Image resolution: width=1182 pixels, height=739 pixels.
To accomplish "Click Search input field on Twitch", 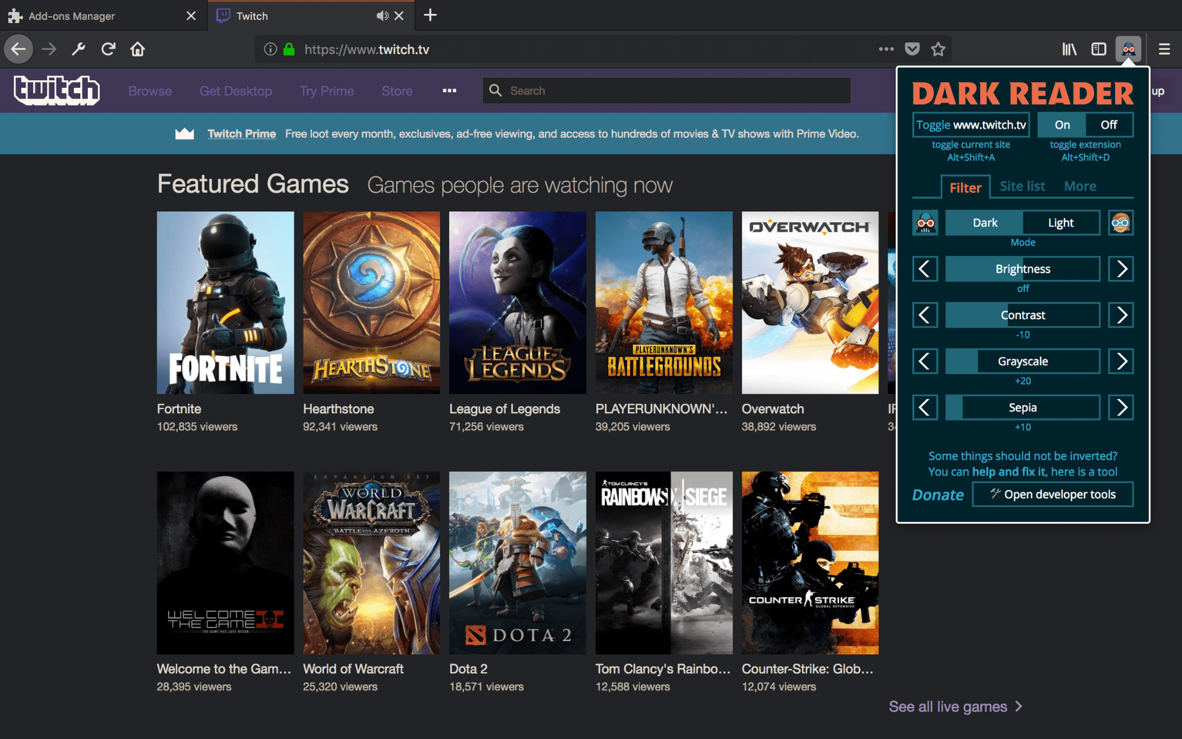I will coord(666,90).
